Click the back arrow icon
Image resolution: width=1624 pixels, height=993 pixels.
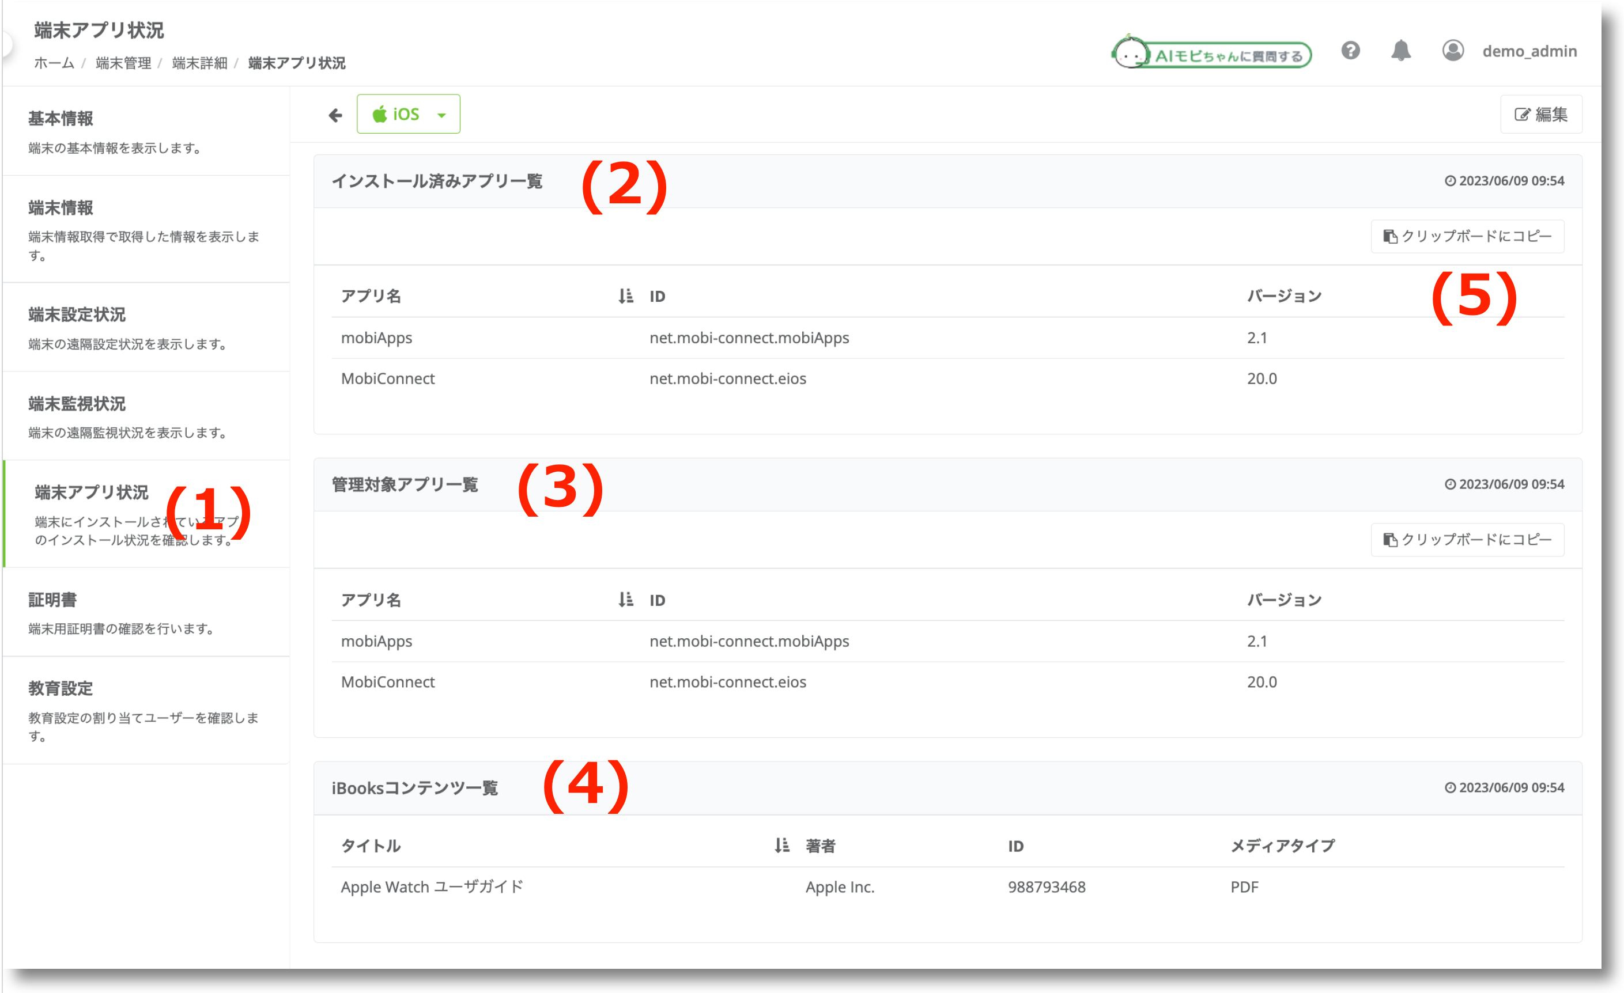335,115
